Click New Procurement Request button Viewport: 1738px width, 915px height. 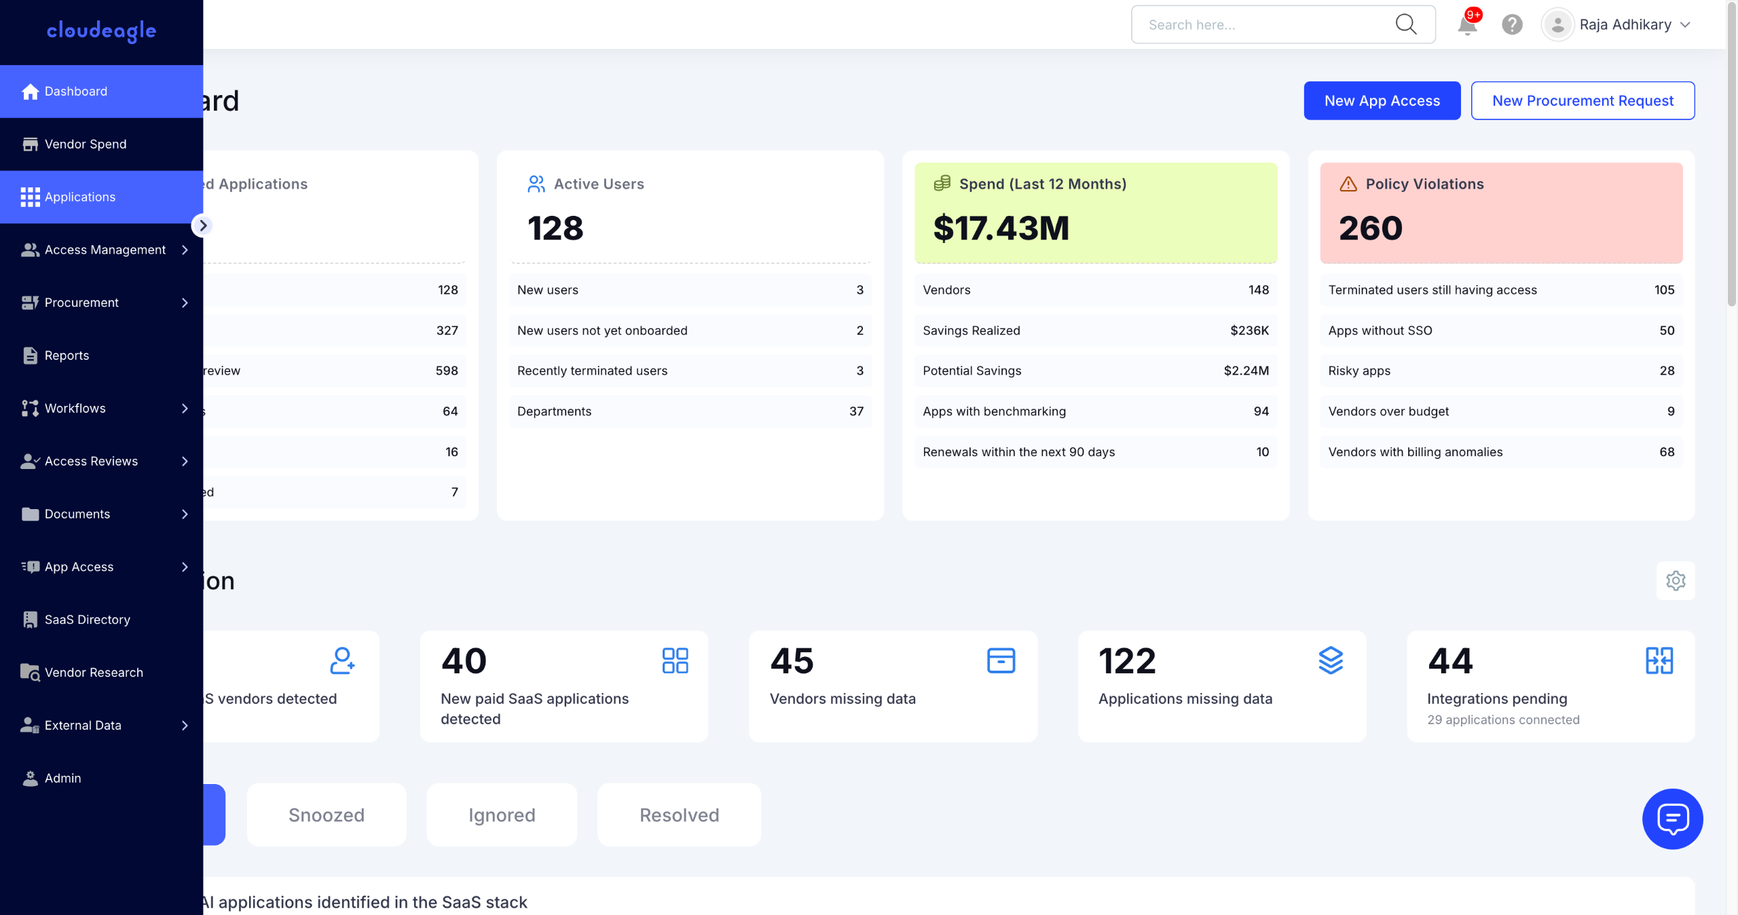[1583, 101]
